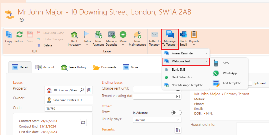This screenshot has height=135, width=269.
Task: Open the Tenant vacating date calendar picker
Action: click(x=178, y=97)
